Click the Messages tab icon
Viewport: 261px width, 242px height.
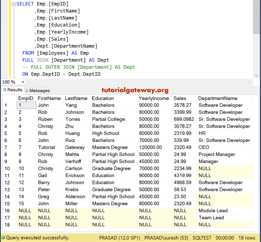pyautogui.click(x=26, y=91)
